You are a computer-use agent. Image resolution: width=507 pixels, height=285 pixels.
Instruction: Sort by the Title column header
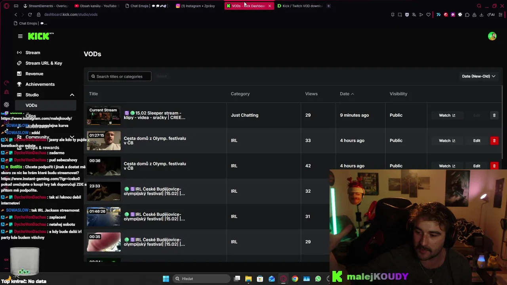pyautogui.click(x=93, y=94)
